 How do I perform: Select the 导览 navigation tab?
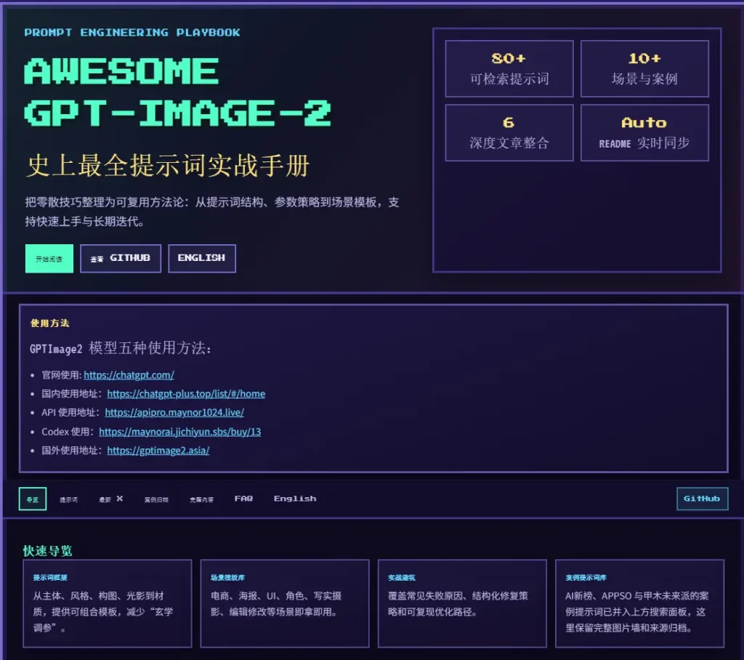[x=33, y=499]
